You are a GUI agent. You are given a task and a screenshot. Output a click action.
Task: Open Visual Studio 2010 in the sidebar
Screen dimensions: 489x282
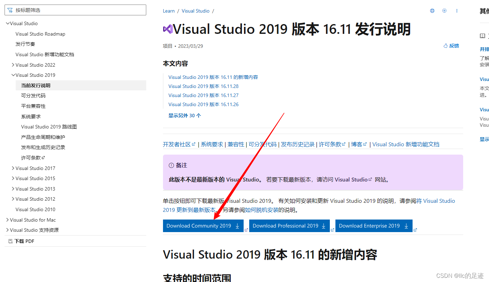[x=35, y=209]
